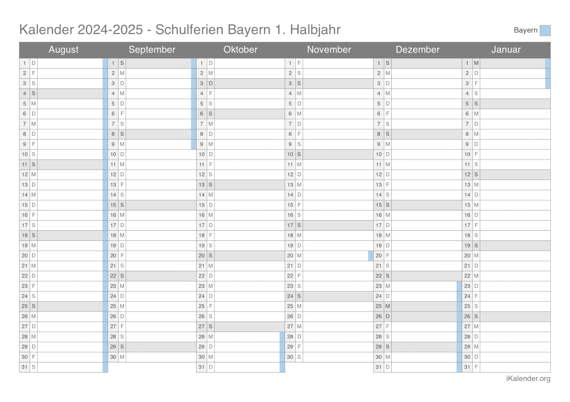Select Oktober 16 row
The image size is (570, 402).
tap(240, 215)
